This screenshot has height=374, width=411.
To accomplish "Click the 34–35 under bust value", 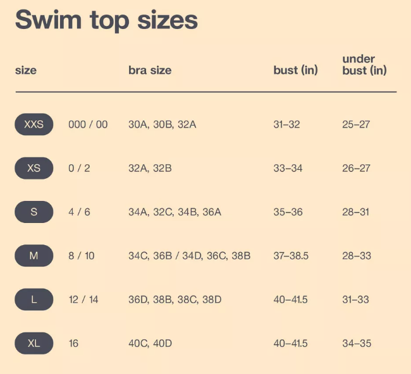I will (x=356, y=344).
